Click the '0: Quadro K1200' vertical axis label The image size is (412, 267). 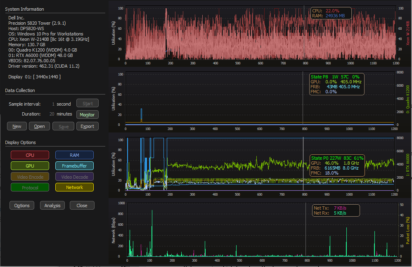click(408, 99)
